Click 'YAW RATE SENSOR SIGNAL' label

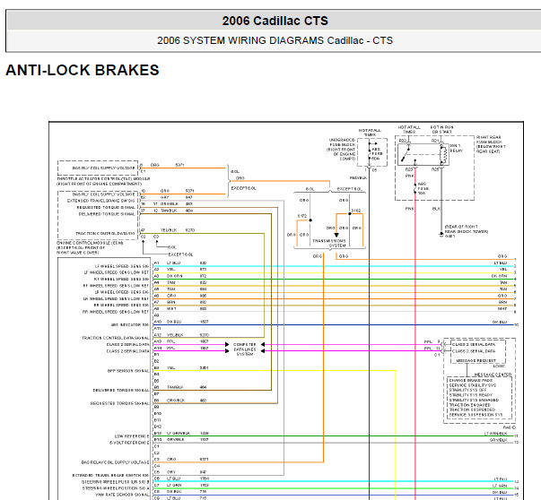(x=122, y=496)
